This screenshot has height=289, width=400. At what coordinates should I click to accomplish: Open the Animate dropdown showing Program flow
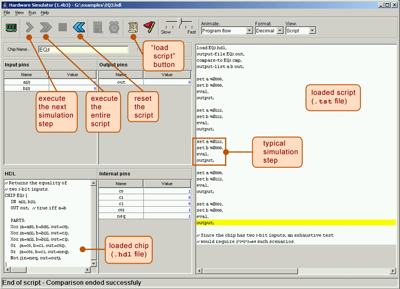[227, 31]
